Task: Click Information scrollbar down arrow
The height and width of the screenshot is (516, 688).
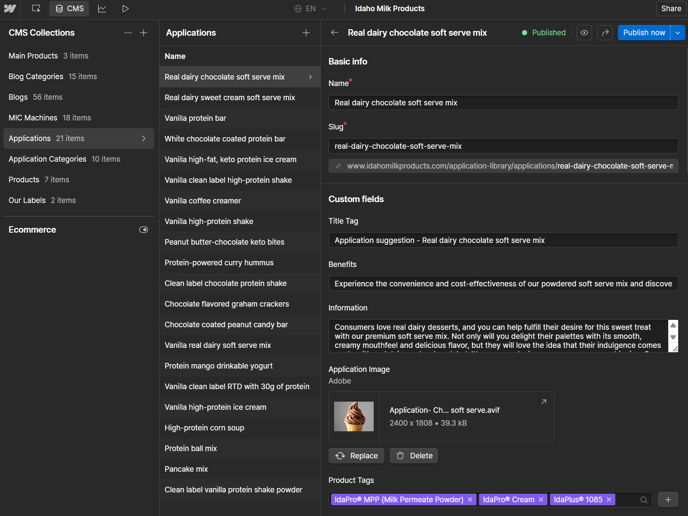Action: click(673, 337)
